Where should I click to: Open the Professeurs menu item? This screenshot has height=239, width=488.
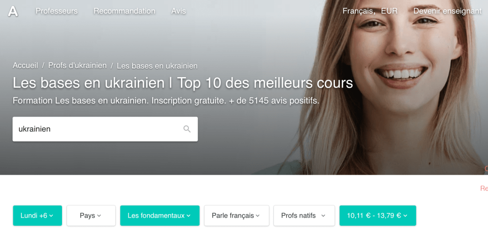click(57, 11)
